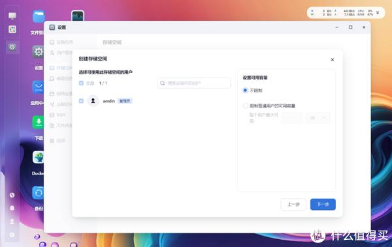Expand the resource monitor widget chevron
Viewport: 392px width, 247px height.
click(x=378, y=12)
